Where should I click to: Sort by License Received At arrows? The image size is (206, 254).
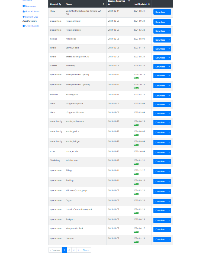[x=129, y=1]
